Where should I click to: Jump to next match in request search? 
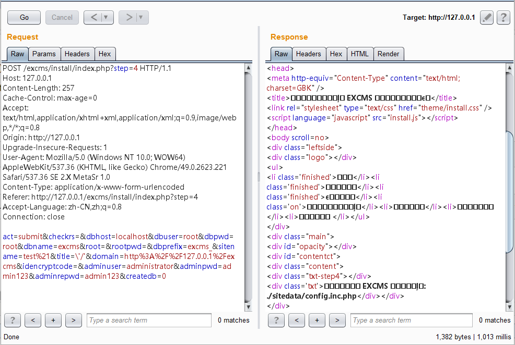pyautogui.click(x=74, y=320)
